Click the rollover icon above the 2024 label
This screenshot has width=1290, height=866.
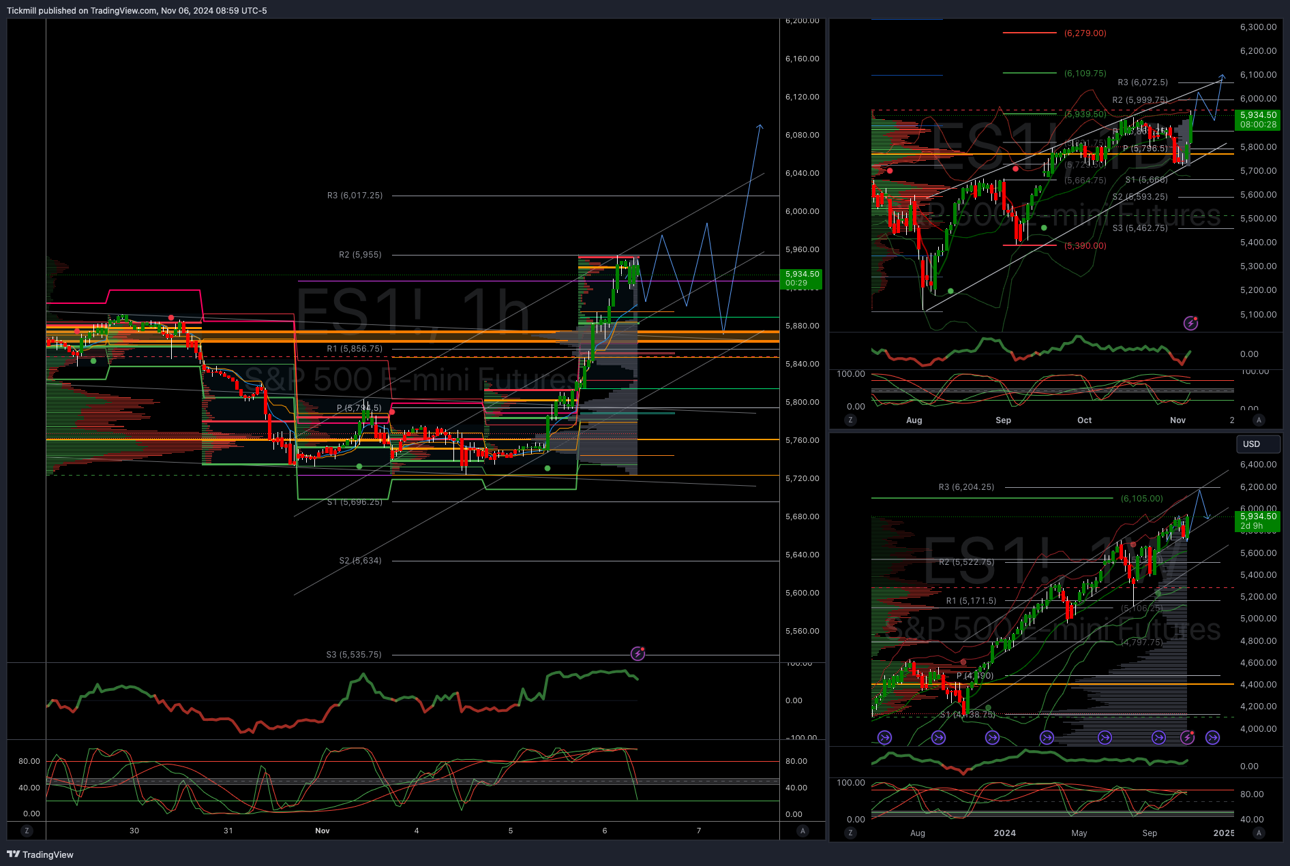[x=992, y=737]
